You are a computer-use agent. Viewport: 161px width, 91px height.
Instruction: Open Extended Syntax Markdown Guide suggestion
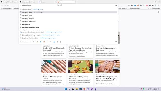pyautogui.click(x=68, y=35)
